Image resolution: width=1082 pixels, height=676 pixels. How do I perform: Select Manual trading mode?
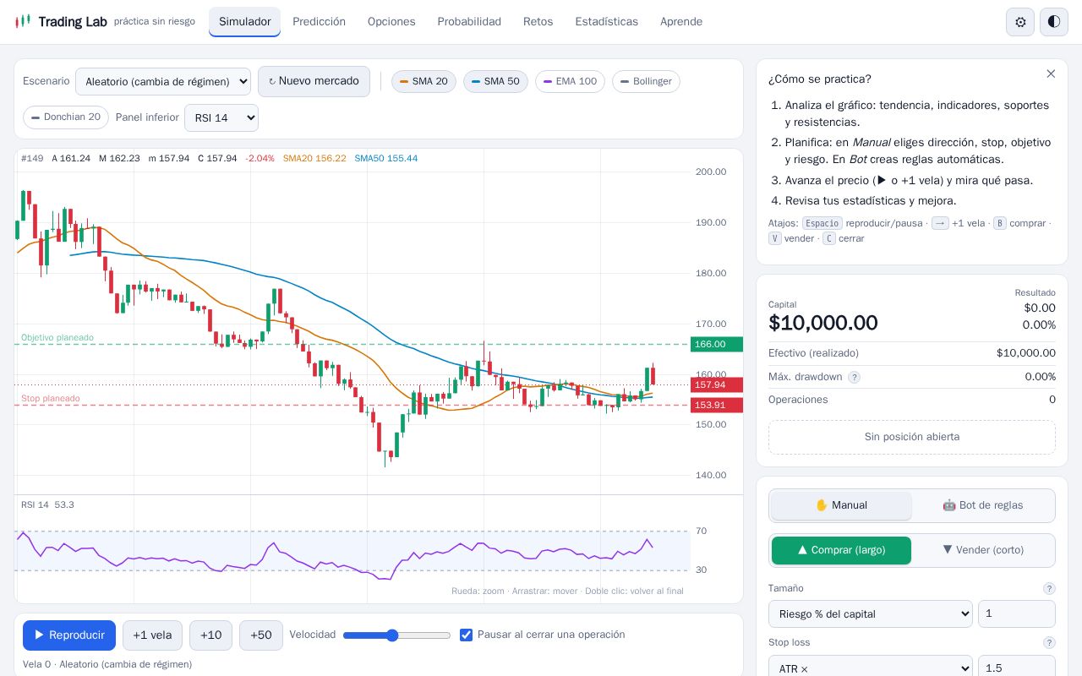(x=841, y=505)
